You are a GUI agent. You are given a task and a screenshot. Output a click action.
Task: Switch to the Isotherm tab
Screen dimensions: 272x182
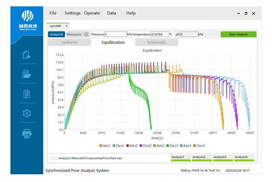coord(69,43)
